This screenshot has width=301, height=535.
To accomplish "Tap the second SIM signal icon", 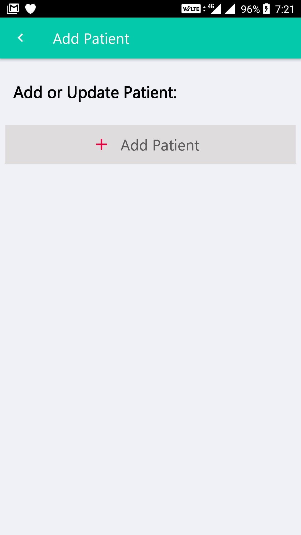I will click(230, 9).
